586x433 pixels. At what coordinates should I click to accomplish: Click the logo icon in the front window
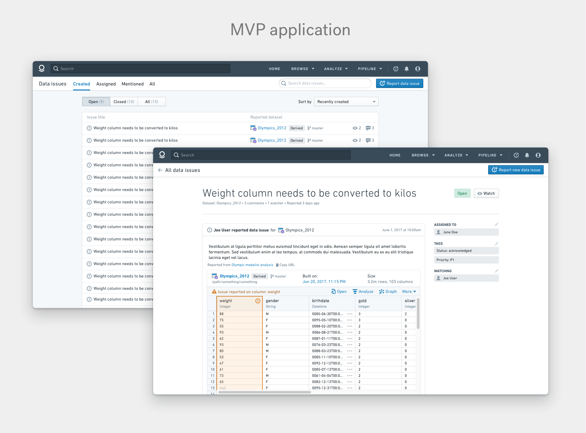pos(162,155)
